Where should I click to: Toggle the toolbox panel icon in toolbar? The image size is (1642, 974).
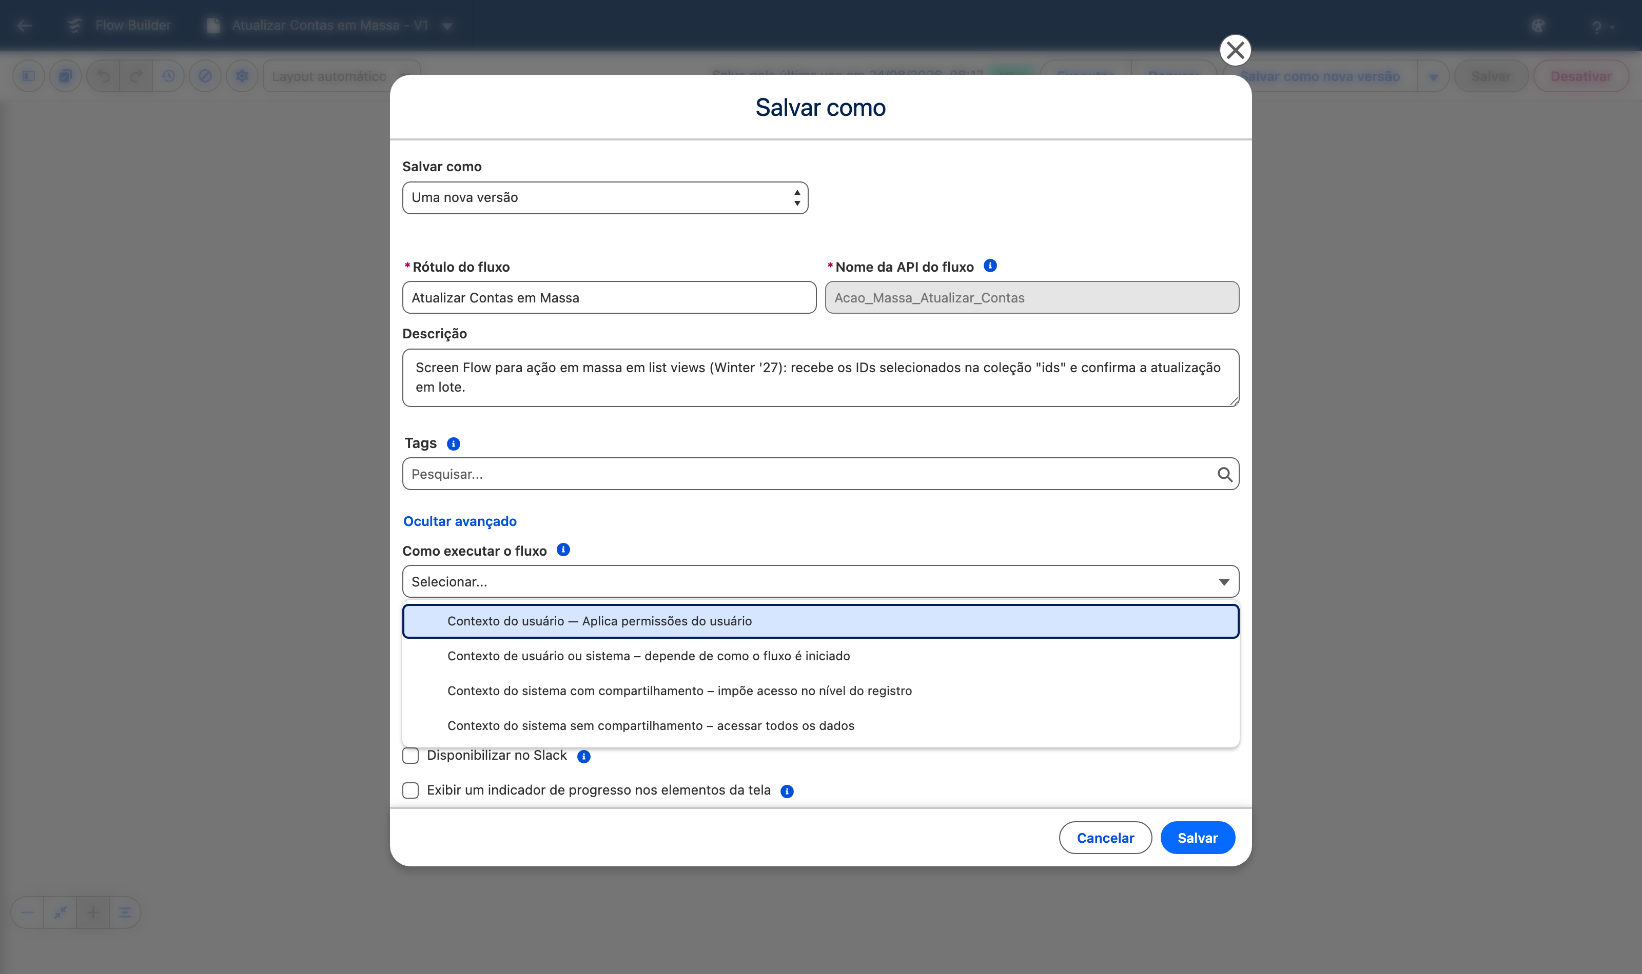(29, 76)
